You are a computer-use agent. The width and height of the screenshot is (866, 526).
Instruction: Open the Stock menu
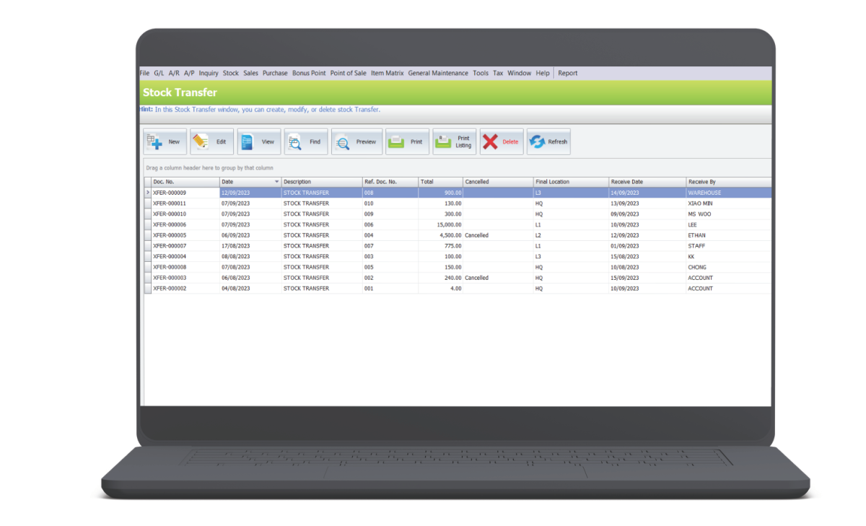[x=230, y=72]
